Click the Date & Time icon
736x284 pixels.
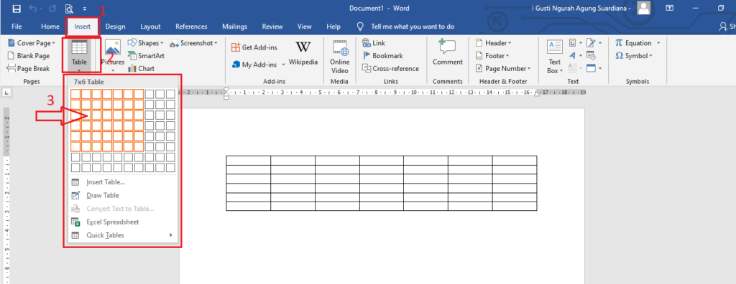(591, 56)
